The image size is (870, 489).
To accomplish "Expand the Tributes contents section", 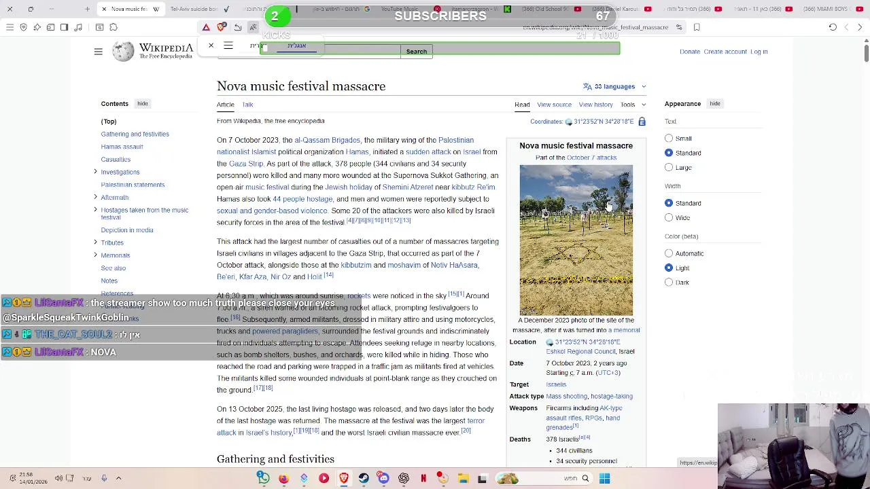I will (95, 242).
